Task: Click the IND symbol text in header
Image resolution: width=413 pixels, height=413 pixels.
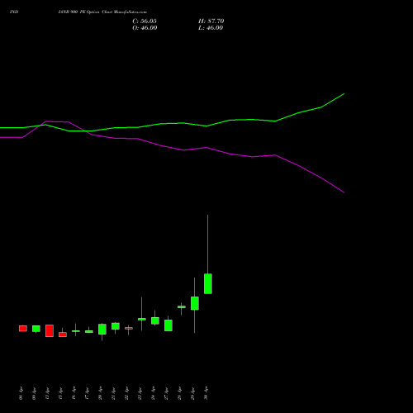Action: point(14,12)
